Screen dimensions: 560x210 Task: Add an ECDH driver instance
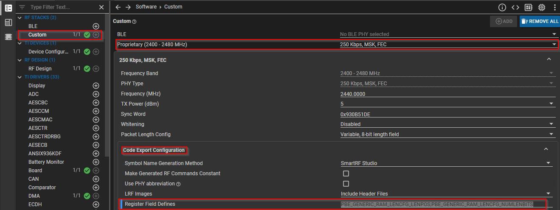[96, 204]
